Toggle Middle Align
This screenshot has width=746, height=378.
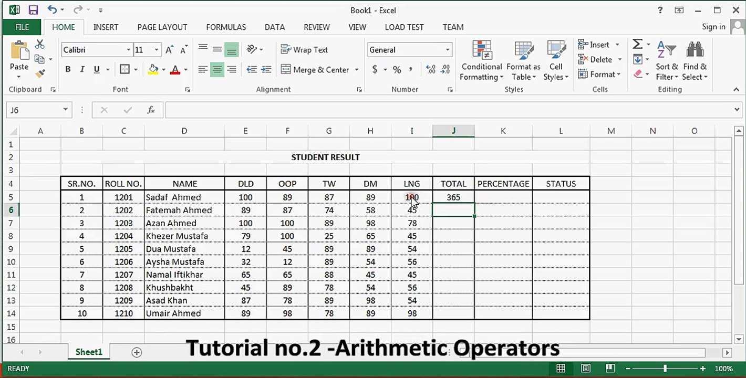tap(217, 49)
